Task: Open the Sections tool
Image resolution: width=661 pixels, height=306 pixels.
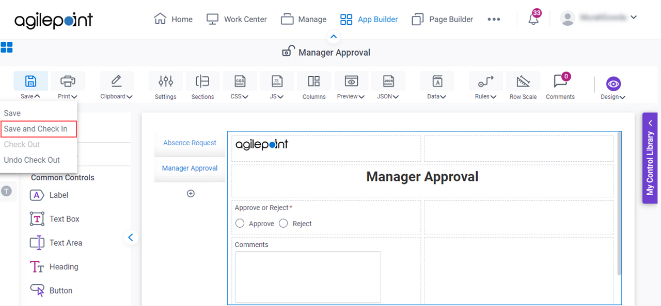Action: [202, 81]
